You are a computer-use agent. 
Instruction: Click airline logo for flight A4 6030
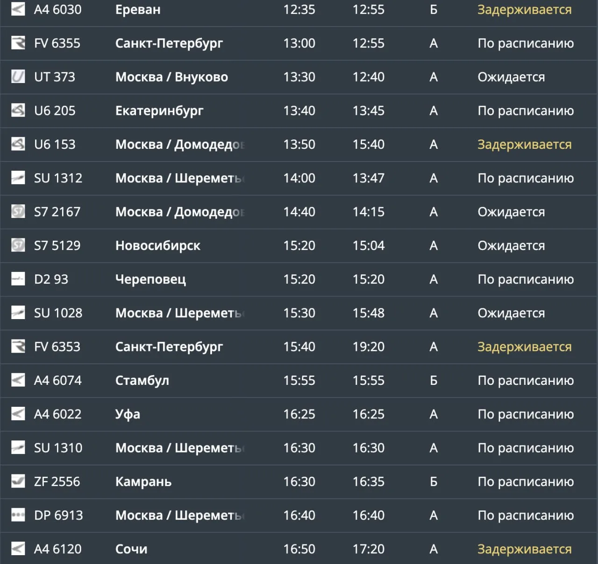(x=18, y=9)
